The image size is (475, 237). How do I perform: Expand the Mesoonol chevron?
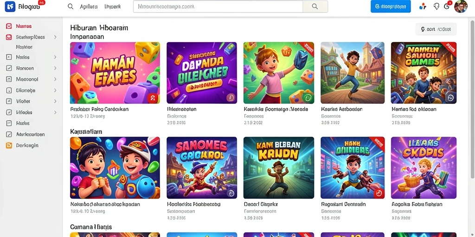pos(55,79)
